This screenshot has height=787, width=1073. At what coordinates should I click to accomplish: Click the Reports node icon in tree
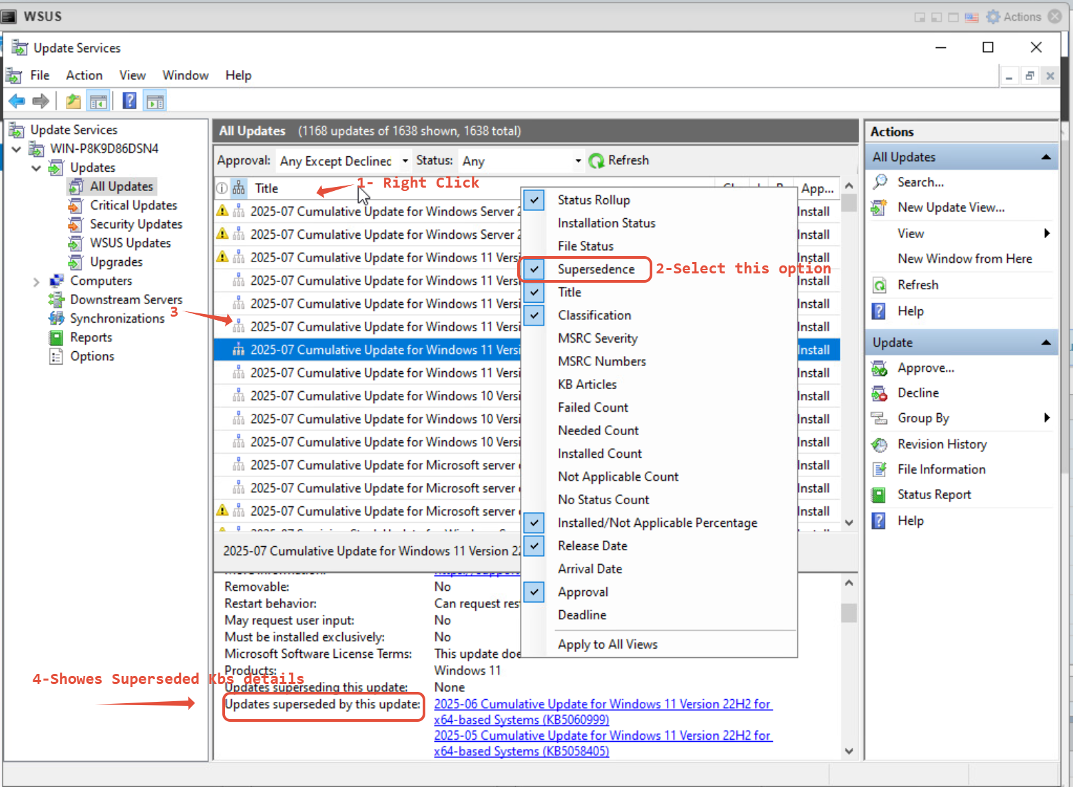57,338
